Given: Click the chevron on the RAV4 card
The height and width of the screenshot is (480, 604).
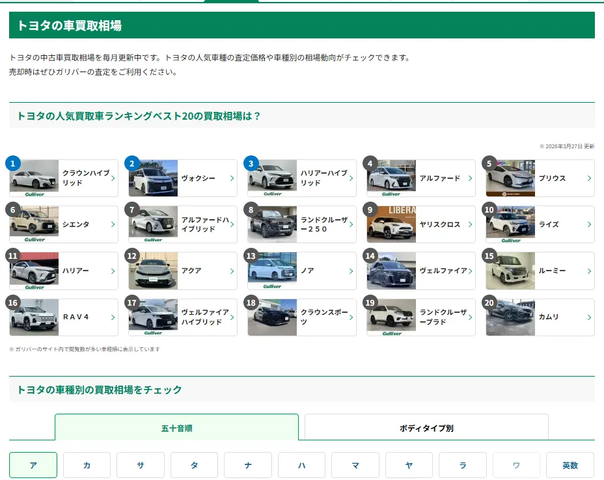Looking at the screenshot, I should pos(113,317).
